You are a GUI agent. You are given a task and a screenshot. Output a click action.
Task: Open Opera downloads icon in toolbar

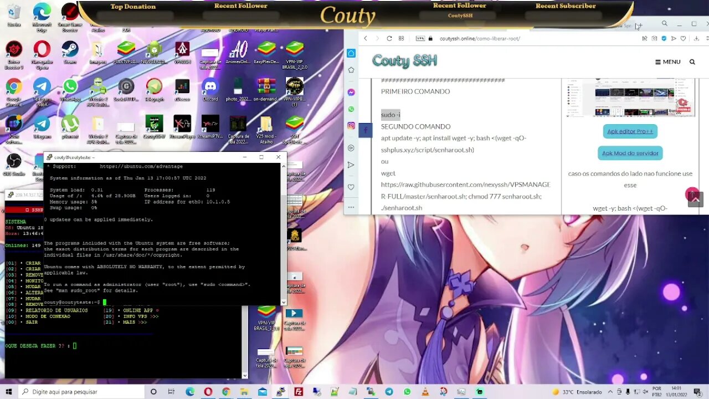coord(696,38)
